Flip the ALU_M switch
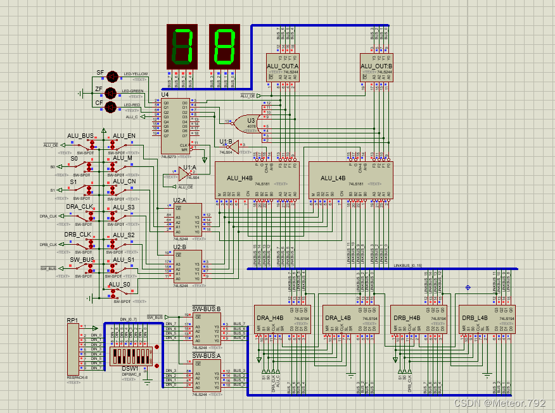The height and width of the screenshot is (413, 555). point(120,166)
